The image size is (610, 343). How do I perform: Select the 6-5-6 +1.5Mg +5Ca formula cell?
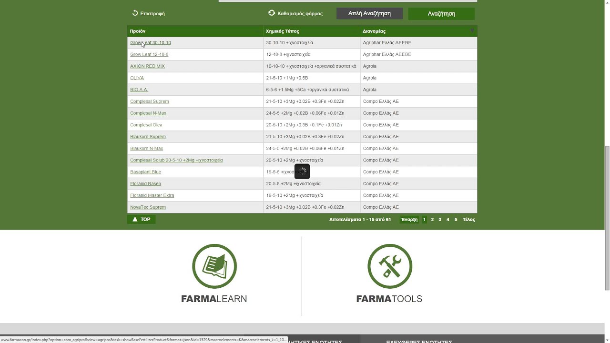point(312,90)
